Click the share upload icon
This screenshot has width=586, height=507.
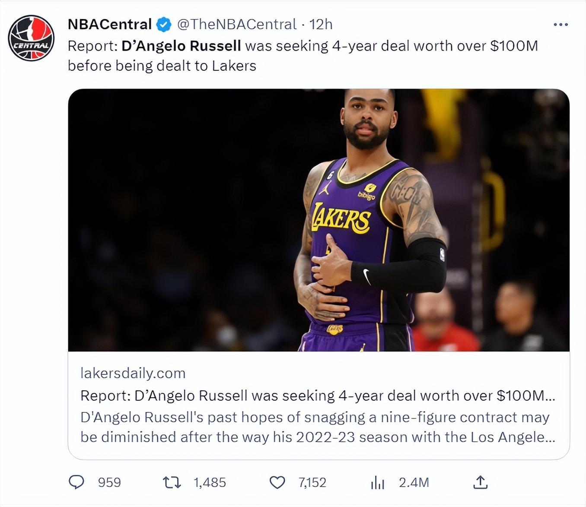point(480,482)
